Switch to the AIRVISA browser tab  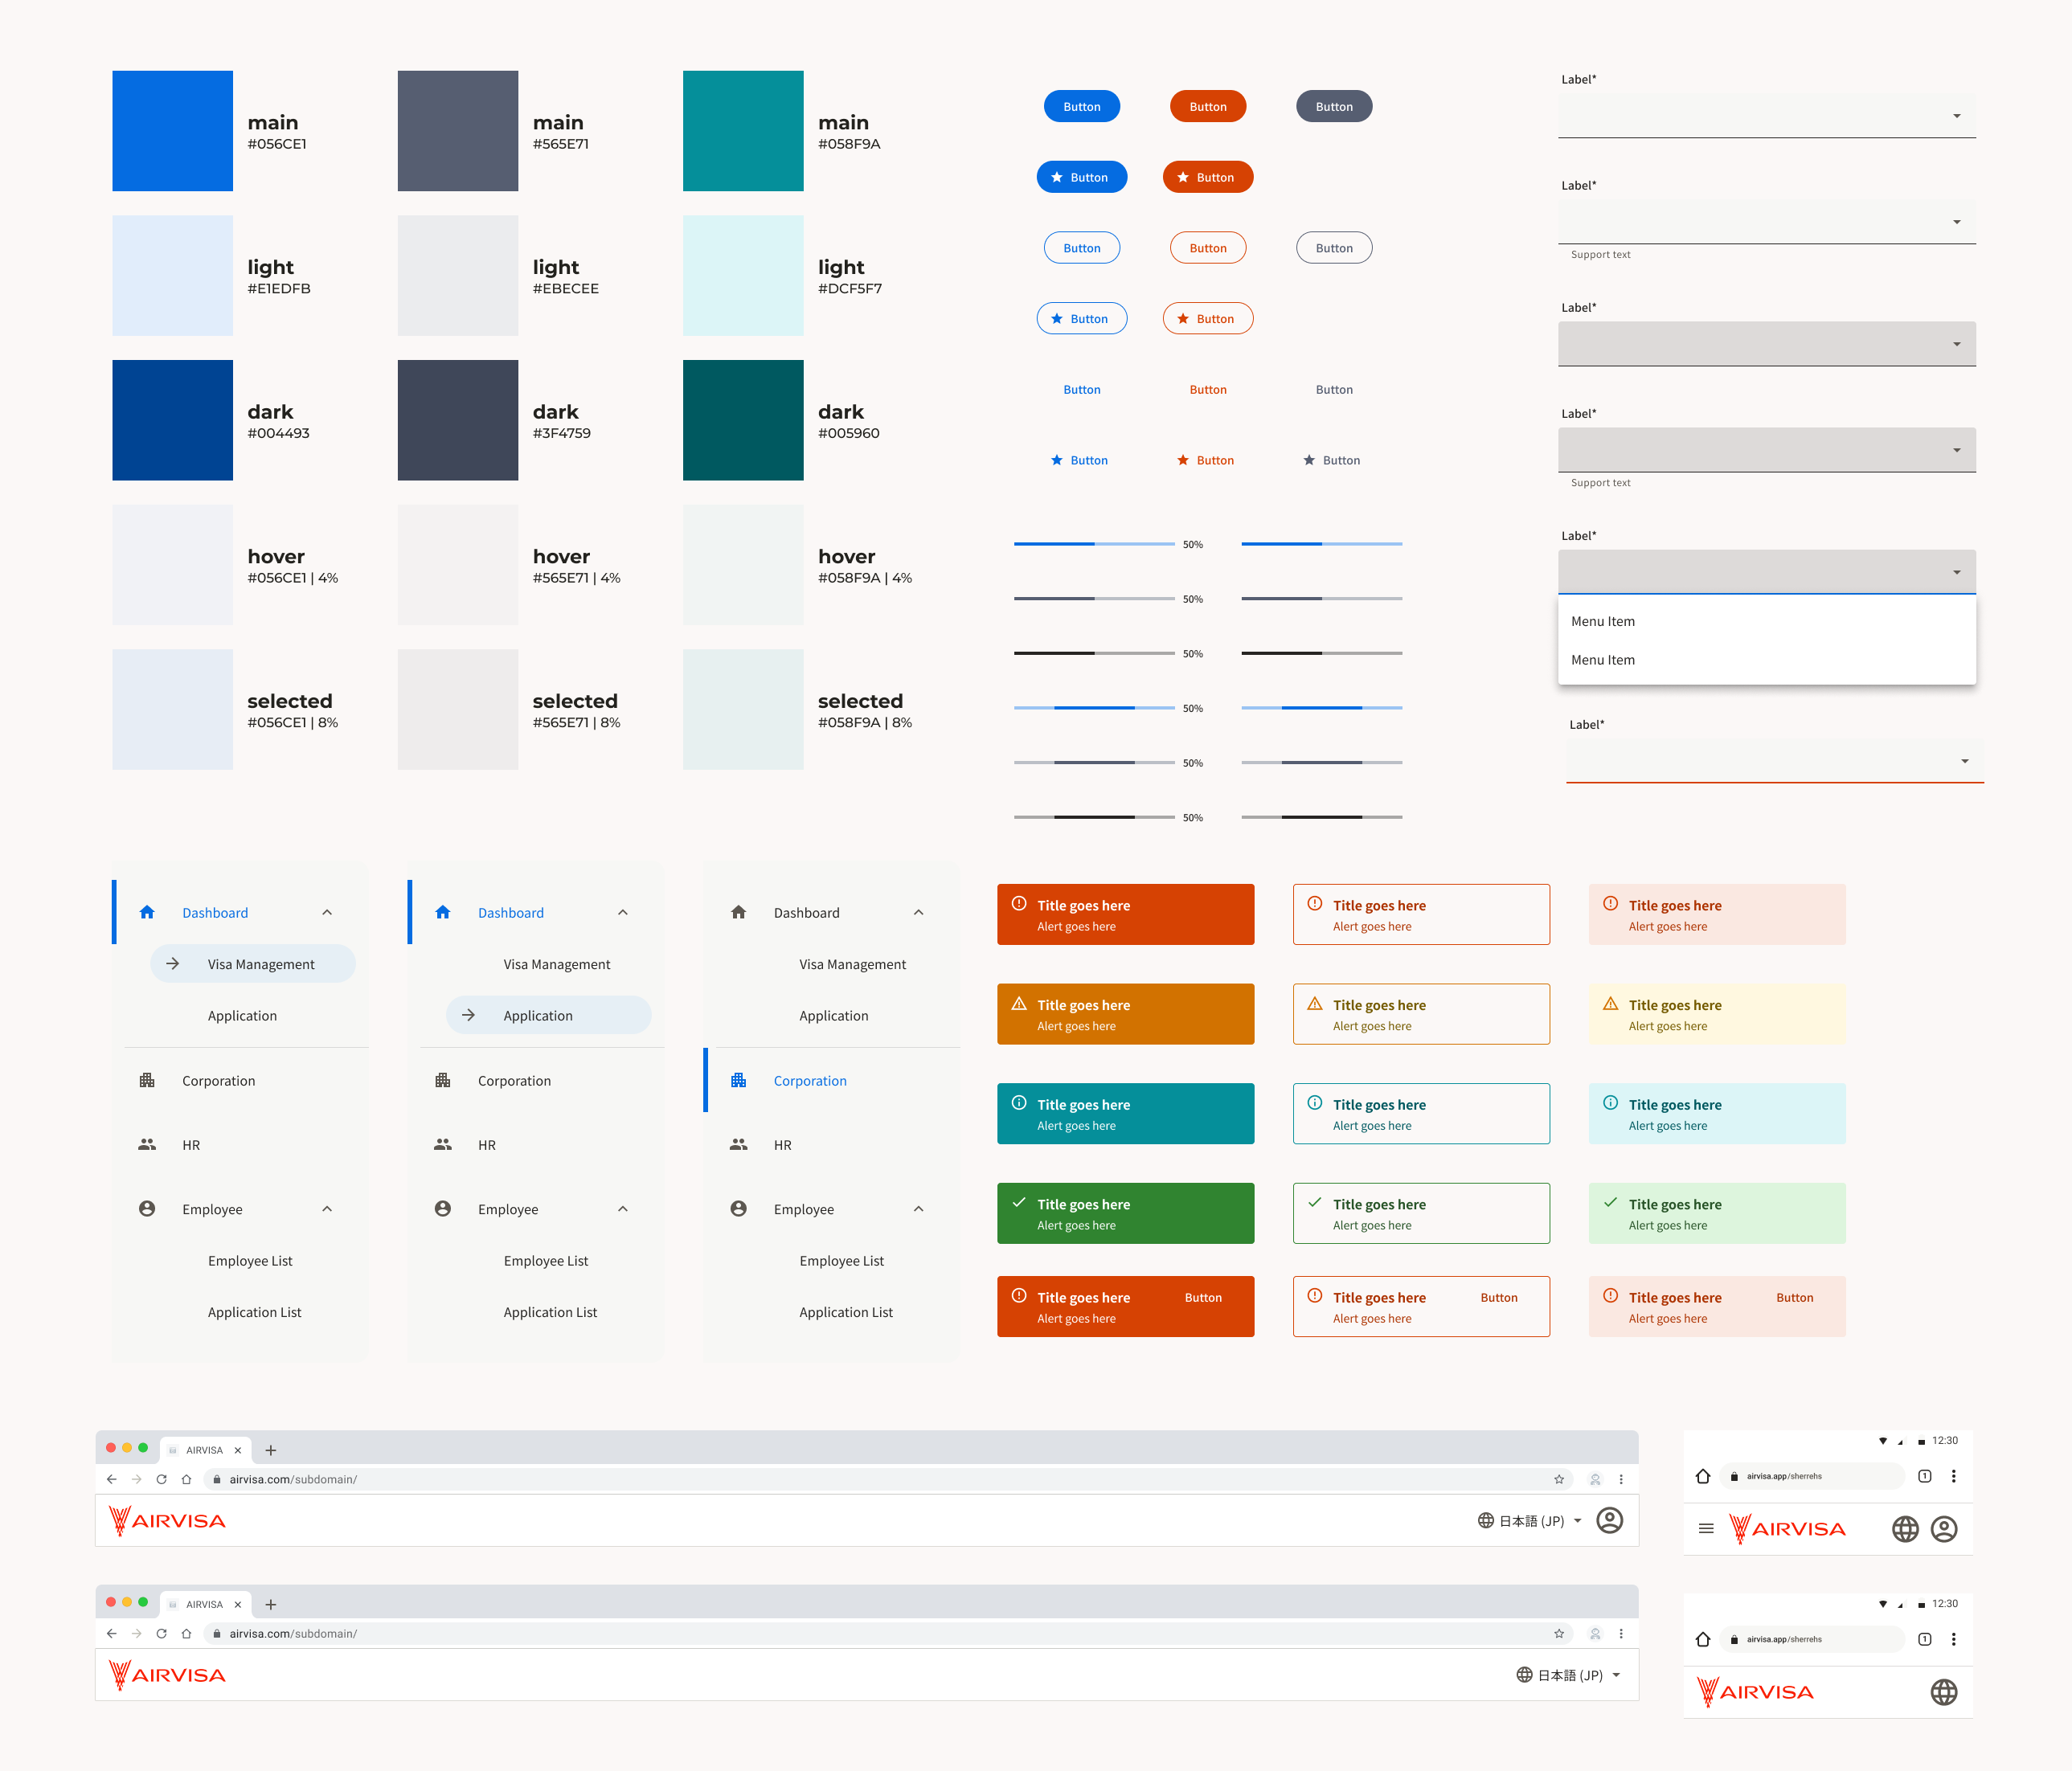pos(203,1449)
